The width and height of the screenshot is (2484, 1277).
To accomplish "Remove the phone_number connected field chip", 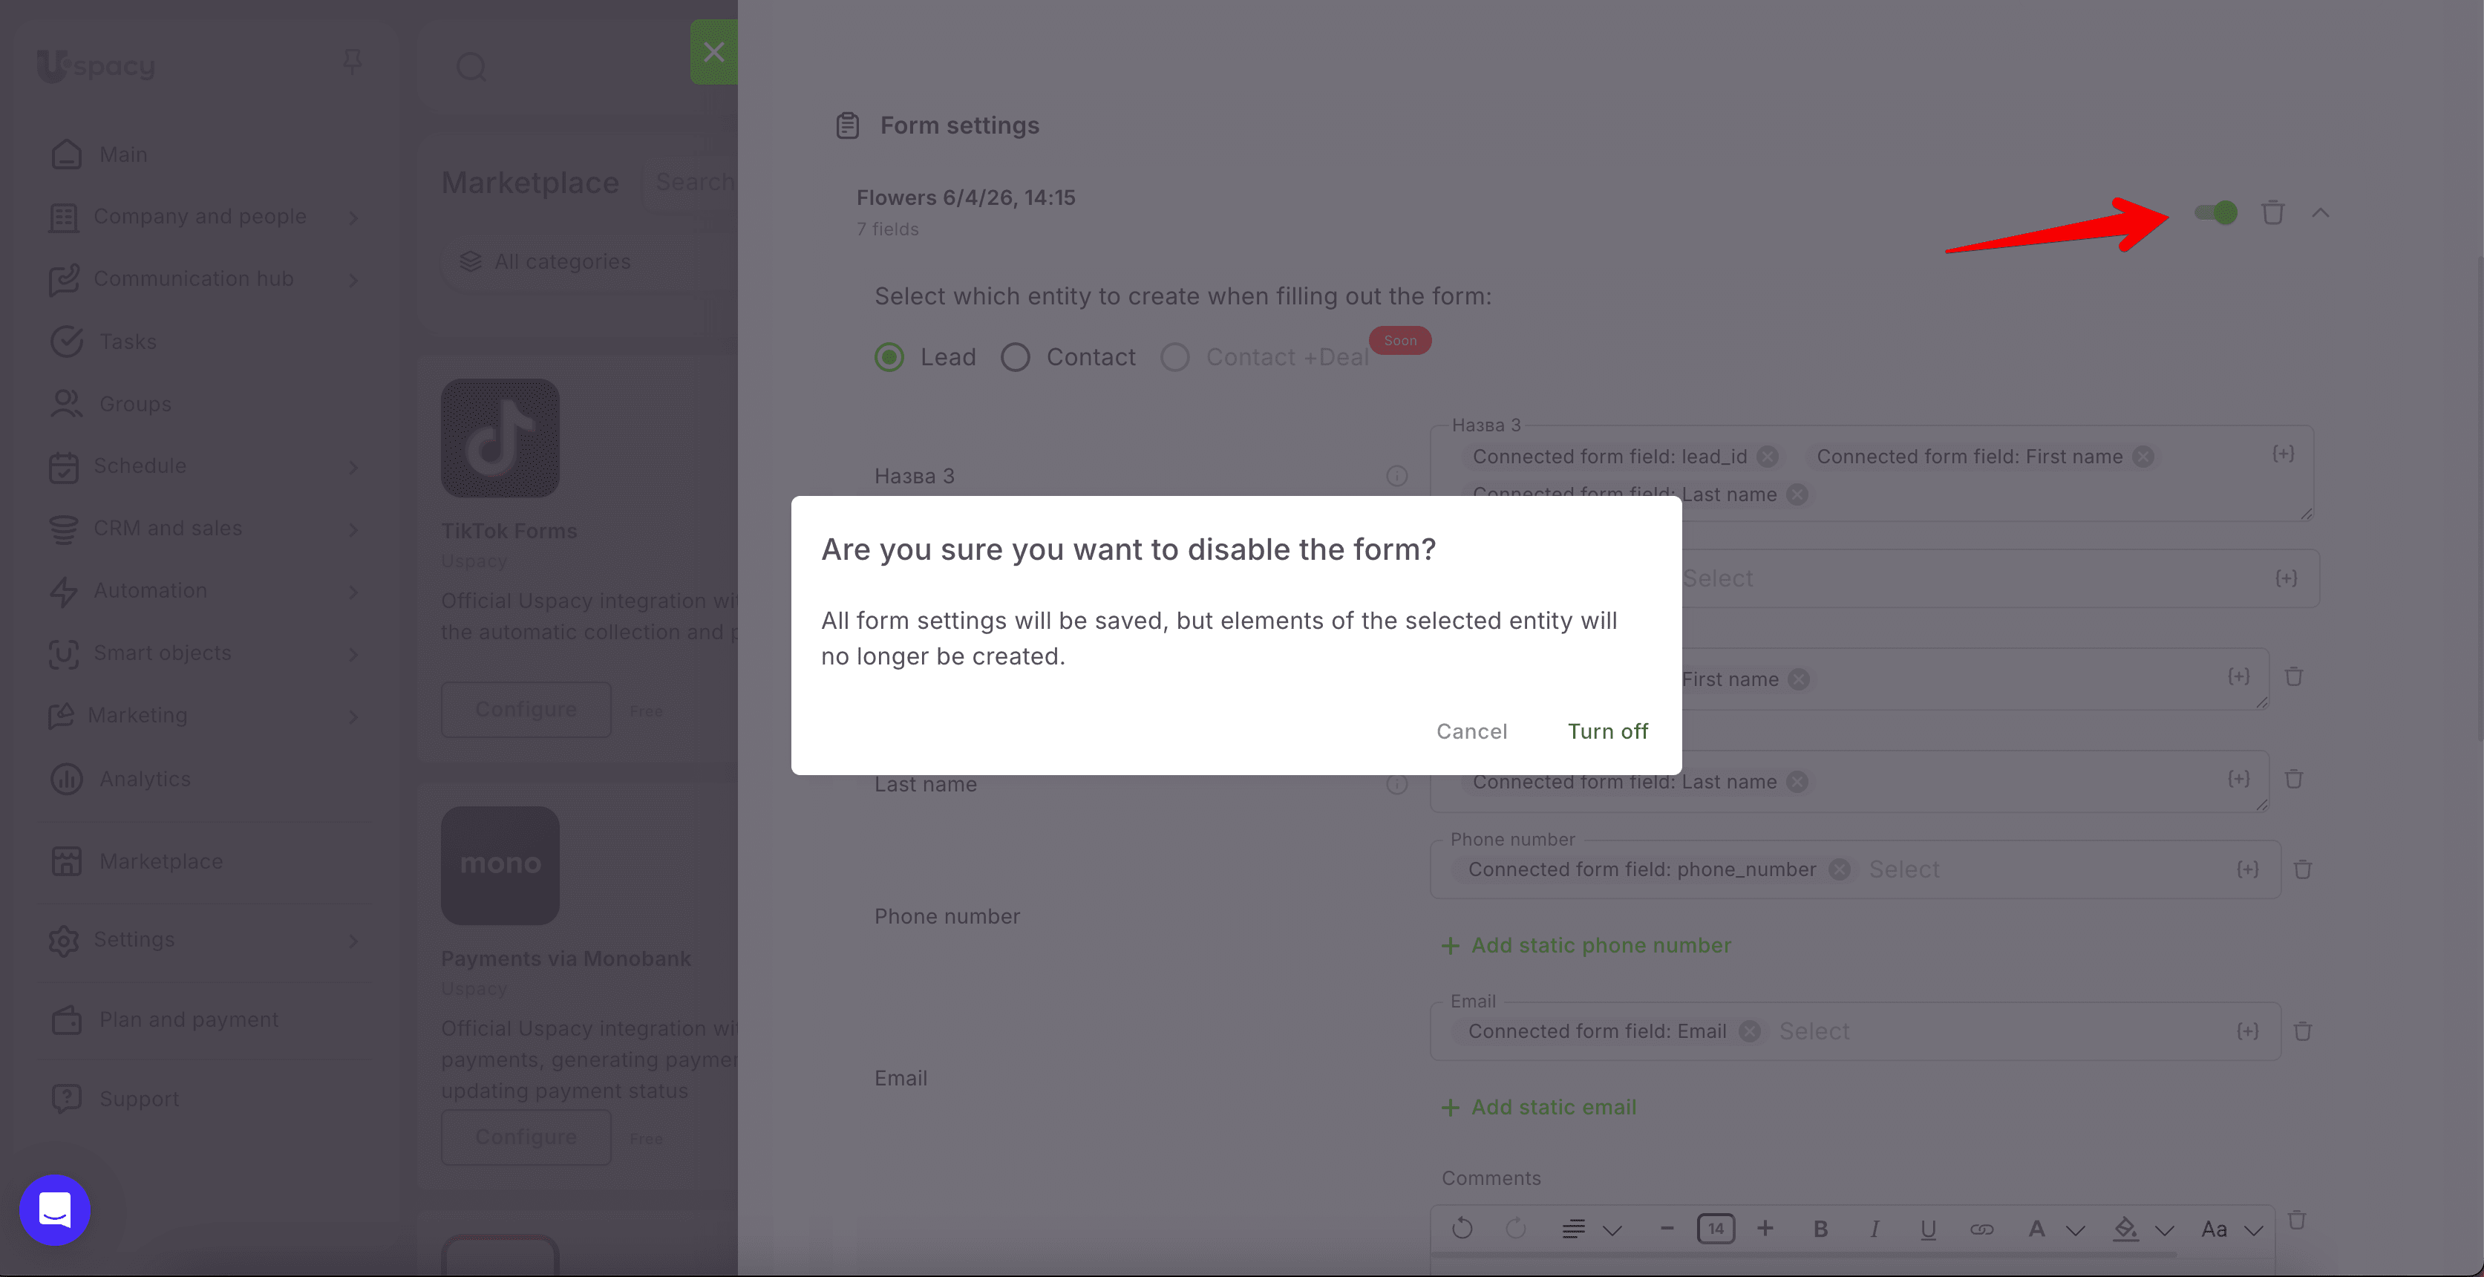I will click(1840, 869).
